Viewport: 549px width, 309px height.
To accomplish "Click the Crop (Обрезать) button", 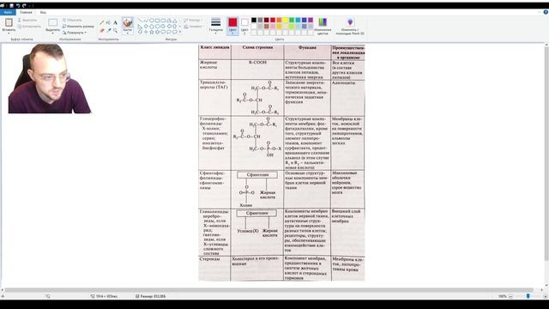I will (x=72, y=21).
